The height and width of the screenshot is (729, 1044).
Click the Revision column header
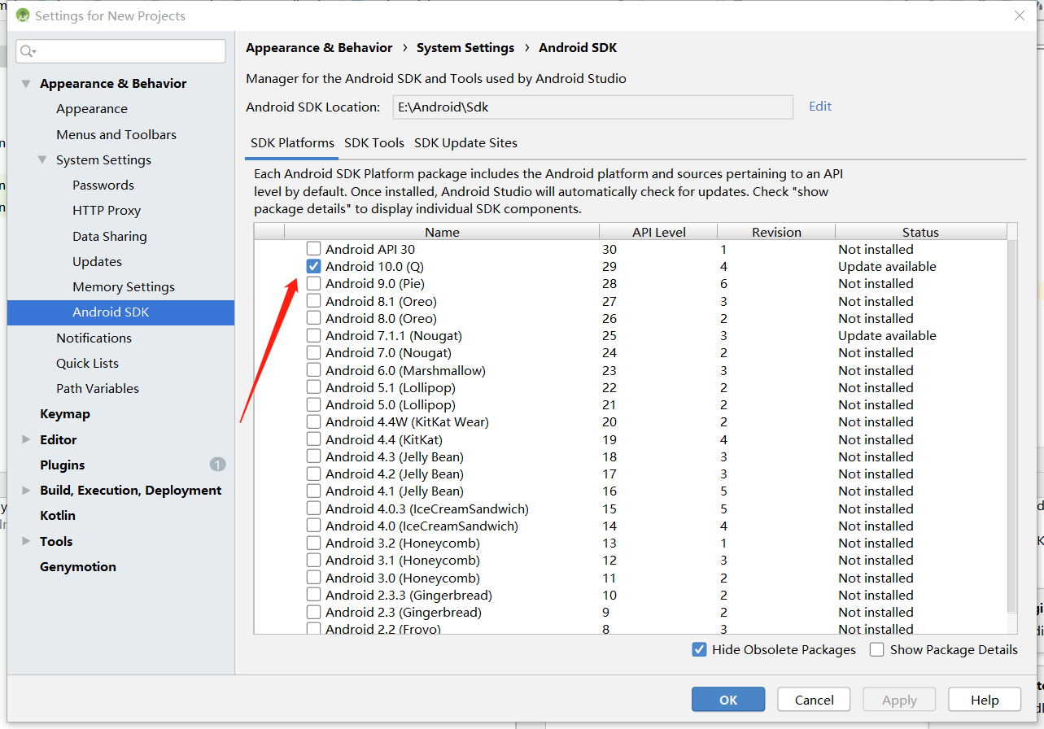[776, 232]
